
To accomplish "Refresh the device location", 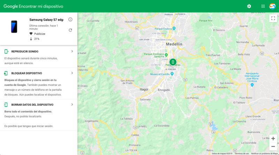I will coord(70,30).
